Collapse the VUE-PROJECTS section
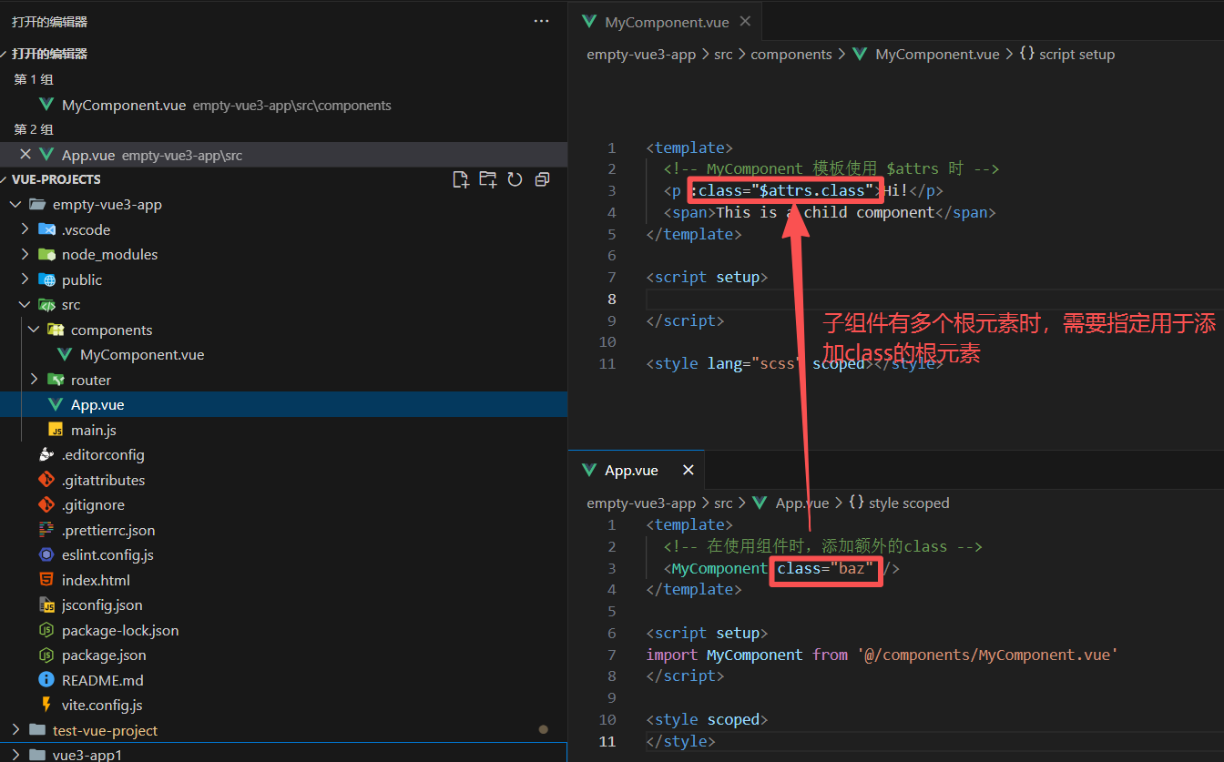This screenshot has height=762, width=1224. pyautogui.click(x=5, y=179)
